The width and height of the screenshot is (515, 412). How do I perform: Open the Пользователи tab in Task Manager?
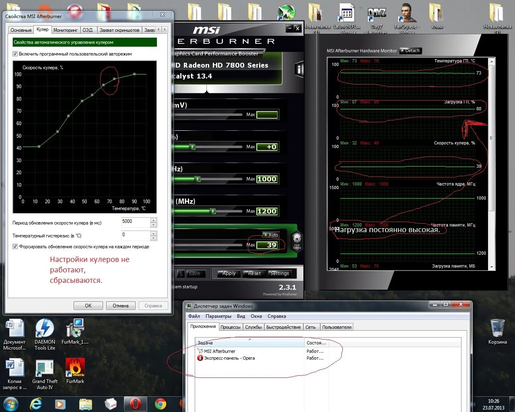click(337, 327)
